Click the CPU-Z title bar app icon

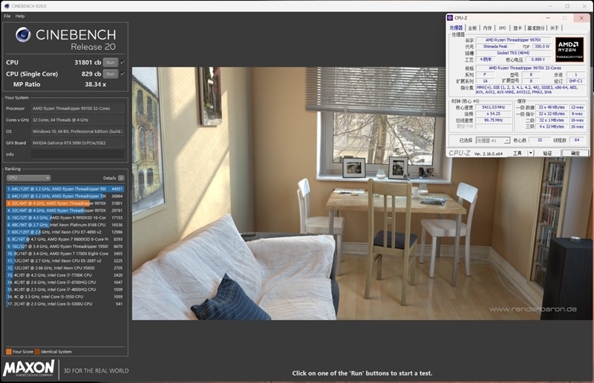tap(451, 17)
